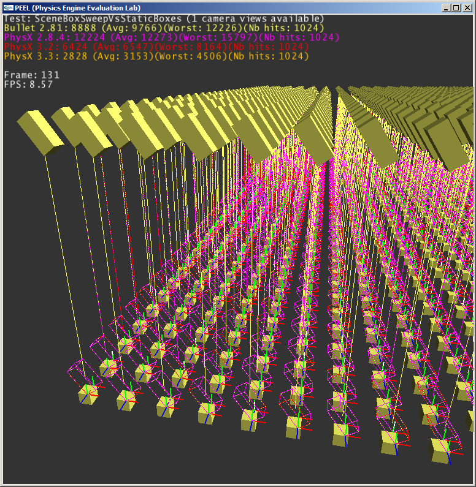Image resolution: width=476 pixels, height=487 pixels.
Task: Minimize the PEEL window
Action: point(446,8)
